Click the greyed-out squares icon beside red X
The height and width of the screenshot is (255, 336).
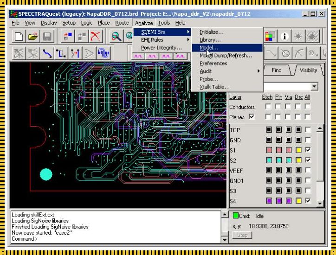(82, 36)
